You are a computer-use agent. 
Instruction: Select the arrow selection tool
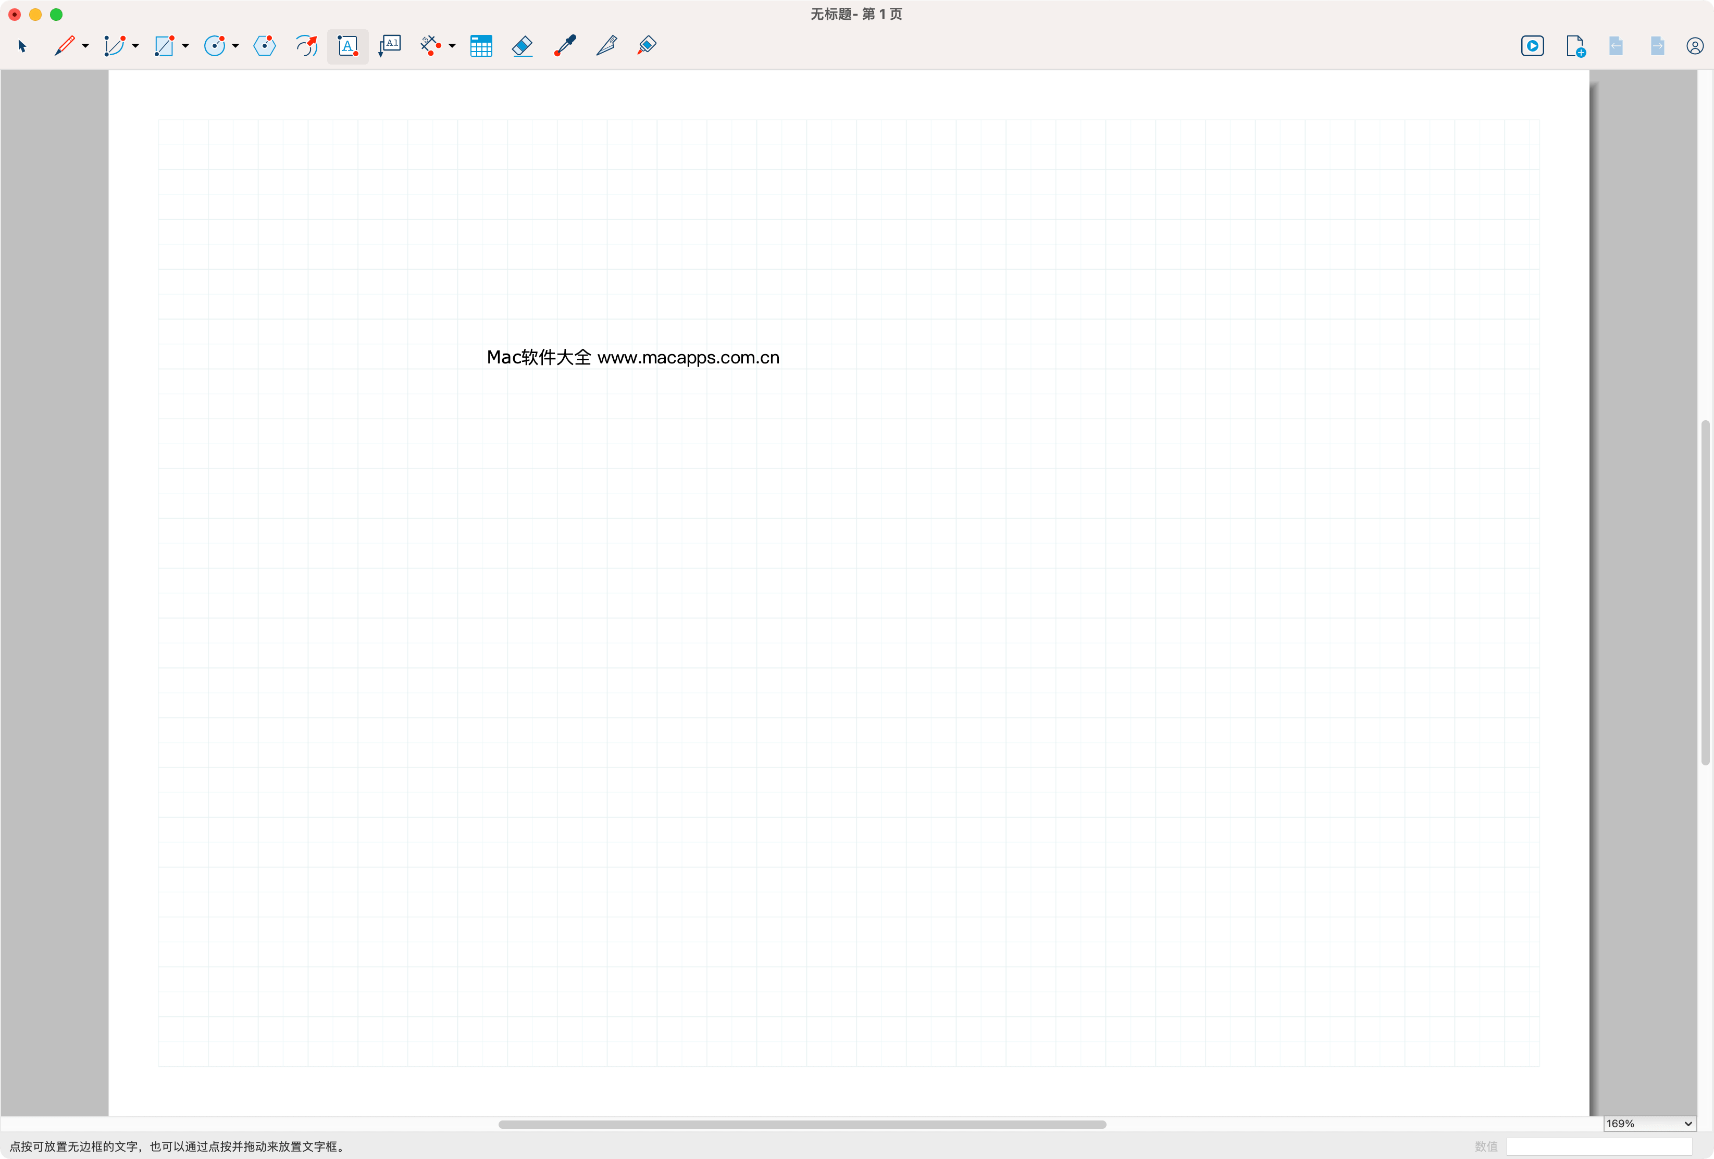[x=22, y=46]
